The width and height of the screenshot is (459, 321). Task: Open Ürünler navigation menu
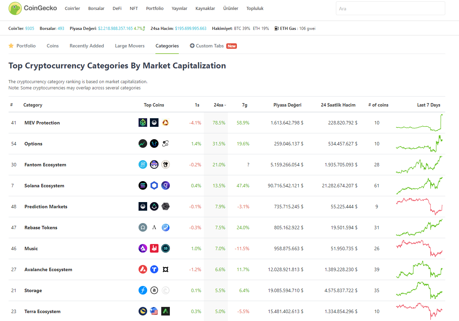click(230, 9)
